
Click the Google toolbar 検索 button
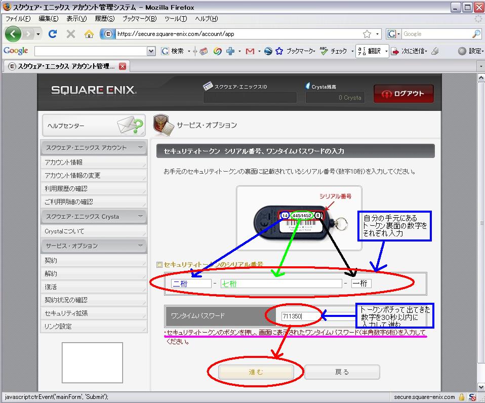(173, 51)
